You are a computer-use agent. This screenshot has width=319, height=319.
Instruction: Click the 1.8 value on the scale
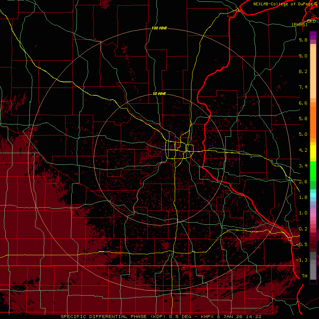[x=303, y=197]
